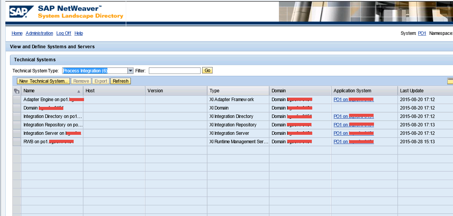The height and width of the screenshot is (216, 453).
Task: Click 'XI Integration Repository' type cell
Action: pos(238,124)
